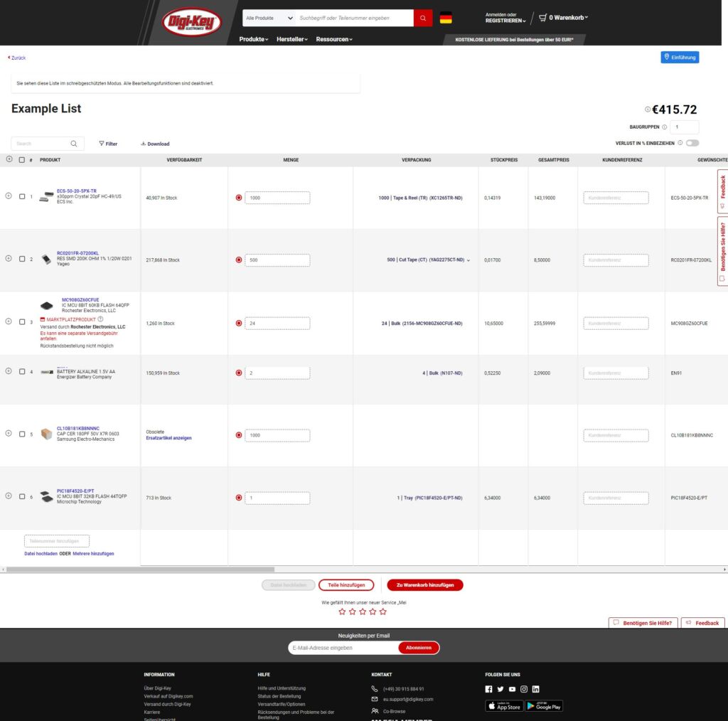
Task: Open the Facebook social icon in footer
Action: 488,689
